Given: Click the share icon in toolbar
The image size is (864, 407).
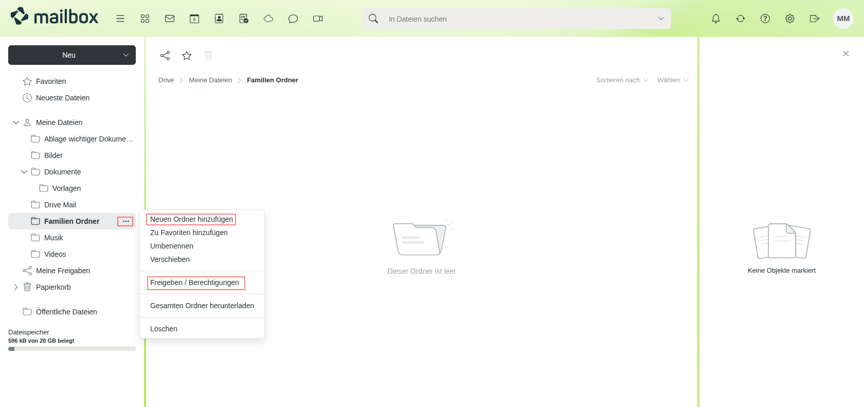Looking at the screenshot, I should point(165,56).
